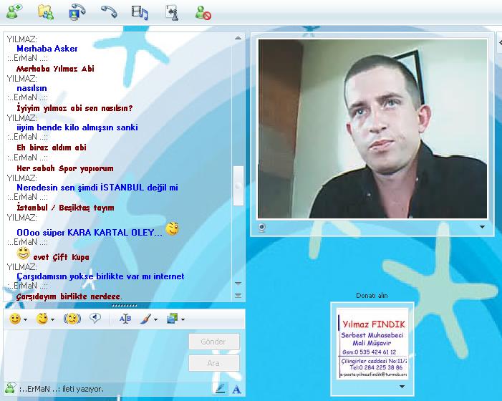Block this contact using the block icon
Image resolution: width=502 pixels, height=401 pixels.
click(203, 11)
